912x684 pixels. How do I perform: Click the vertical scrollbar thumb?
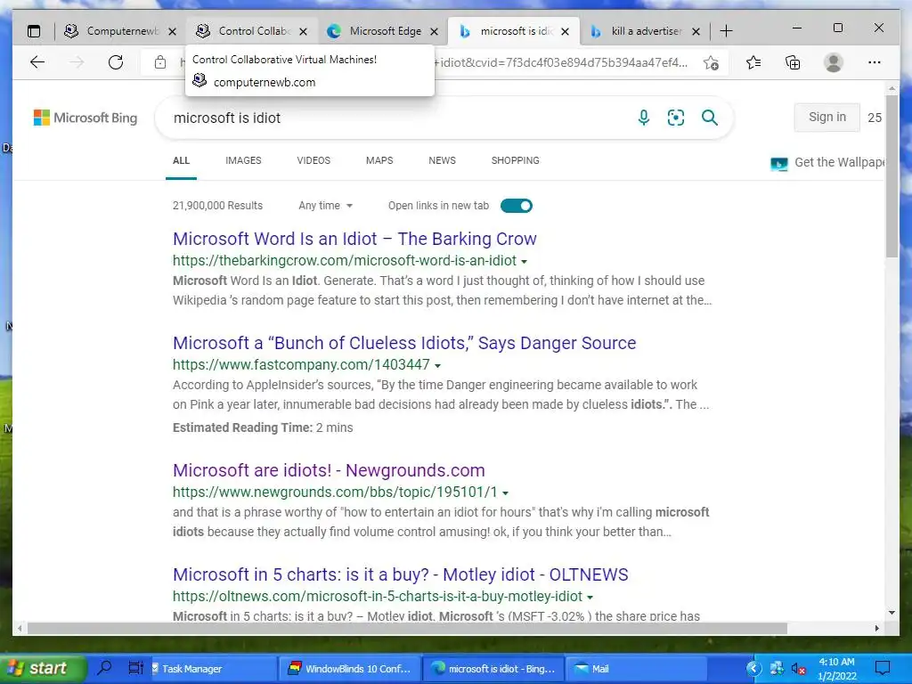[892, 176]
